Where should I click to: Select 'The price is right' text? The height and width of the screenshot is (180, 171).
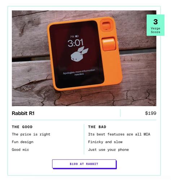[x=31, y=134]
